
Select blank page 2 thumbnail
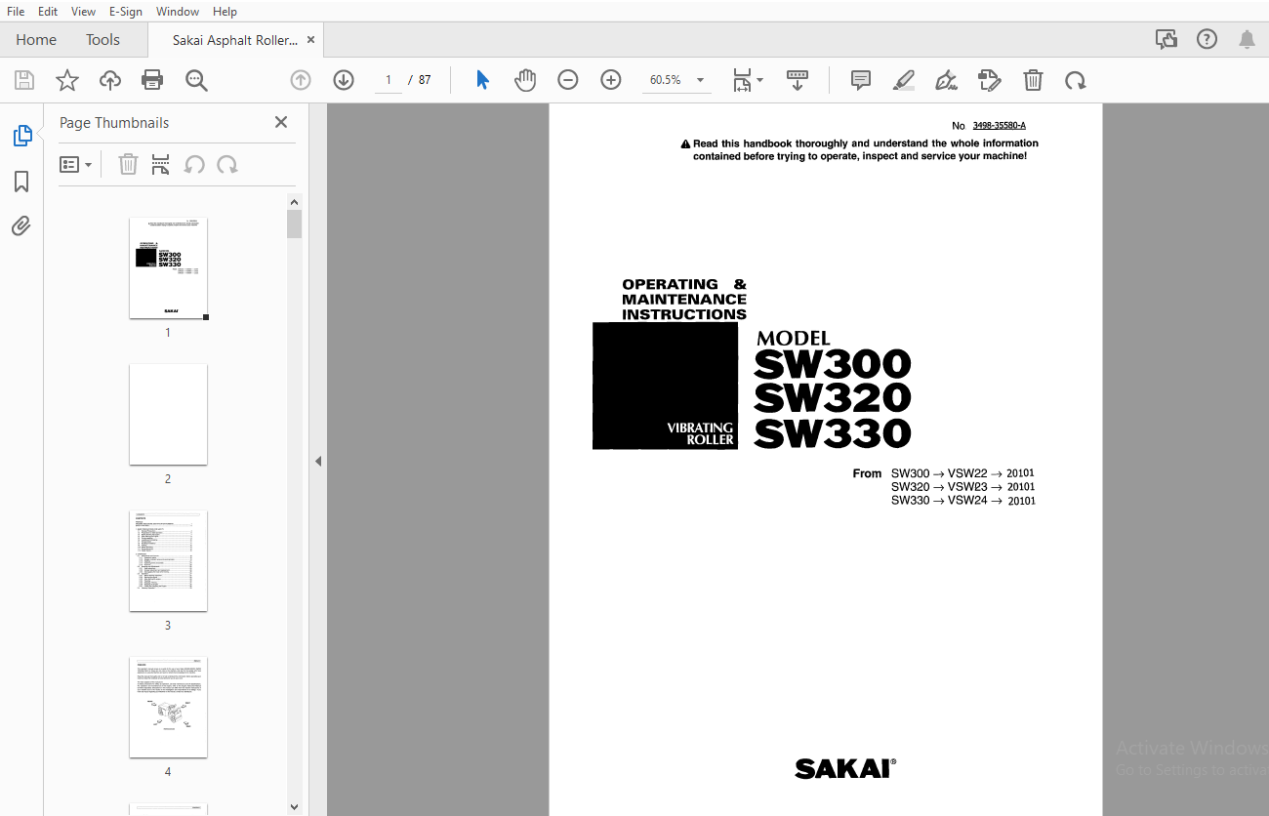(x=168, y=415)
